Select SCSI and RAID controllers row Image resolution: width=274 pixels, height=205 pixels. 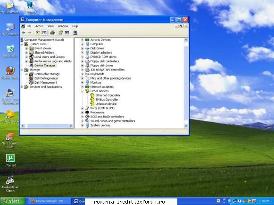pos(107,117)
